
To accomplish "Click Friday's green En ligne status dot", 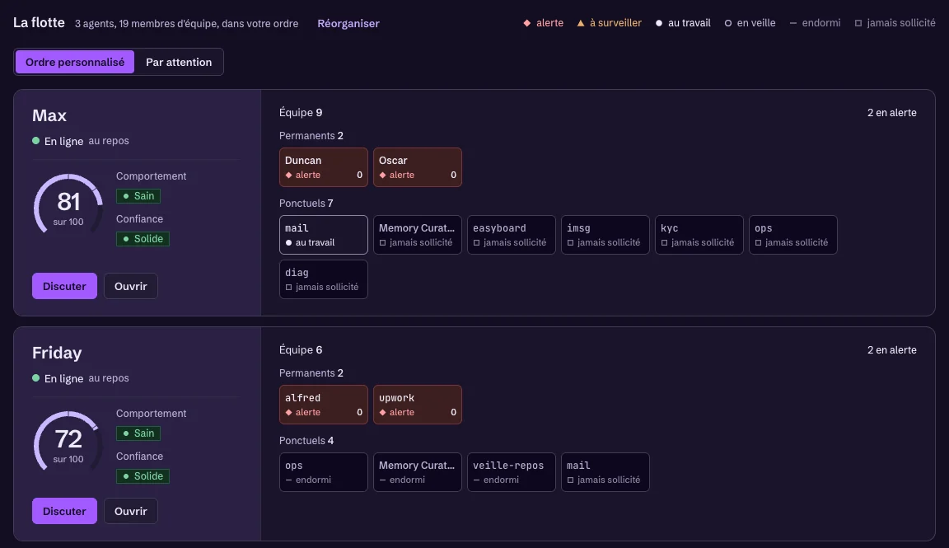I will tap(35, 378).
